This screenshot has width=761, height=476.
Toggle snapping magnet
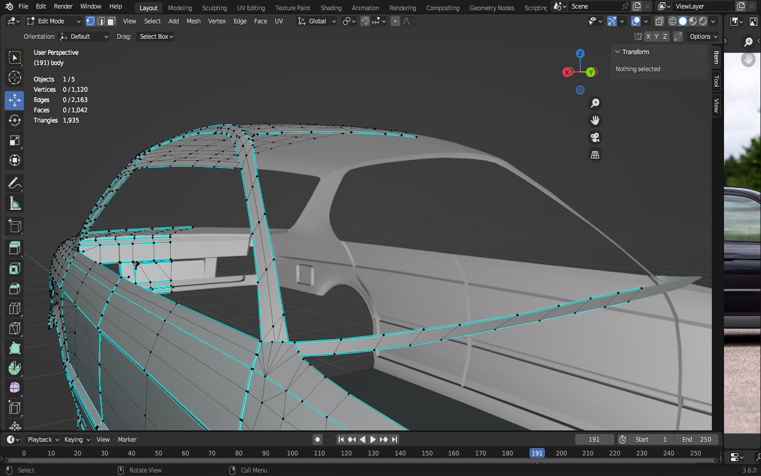[365, 21]
